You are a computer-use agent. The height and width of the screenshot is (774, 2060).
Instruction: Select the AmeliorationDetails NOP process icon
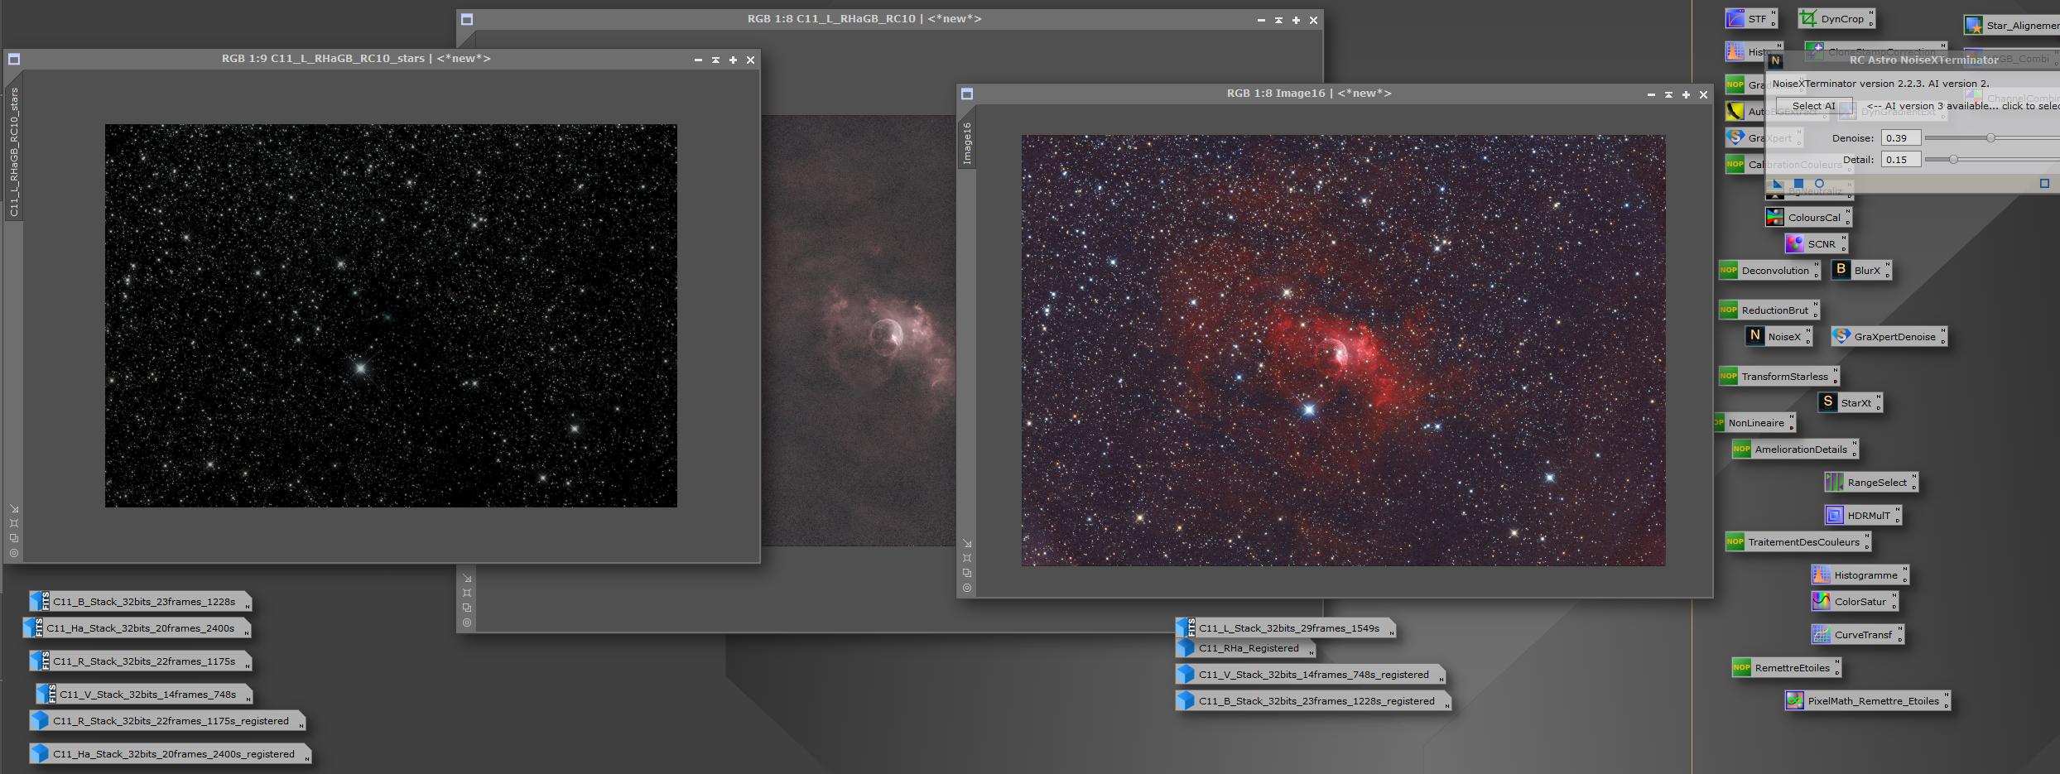click(1794, 449)
